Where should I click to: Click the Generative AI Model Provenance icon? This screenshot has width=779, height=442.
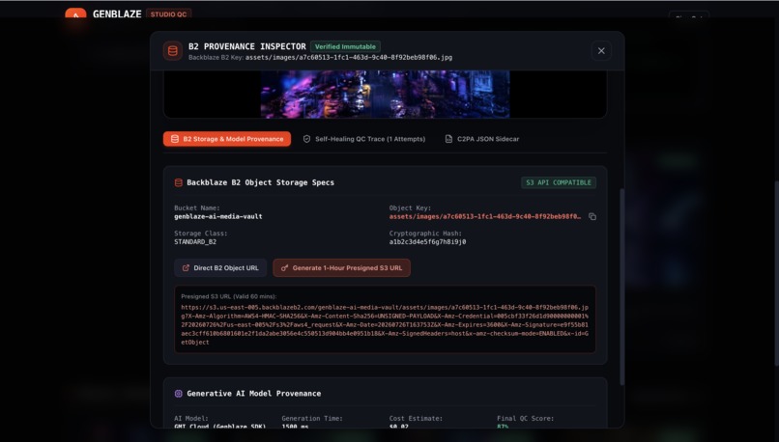[179, 394]
